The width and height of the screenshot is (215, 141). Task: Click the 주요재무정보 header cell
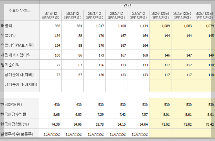(x=20, y=10)
